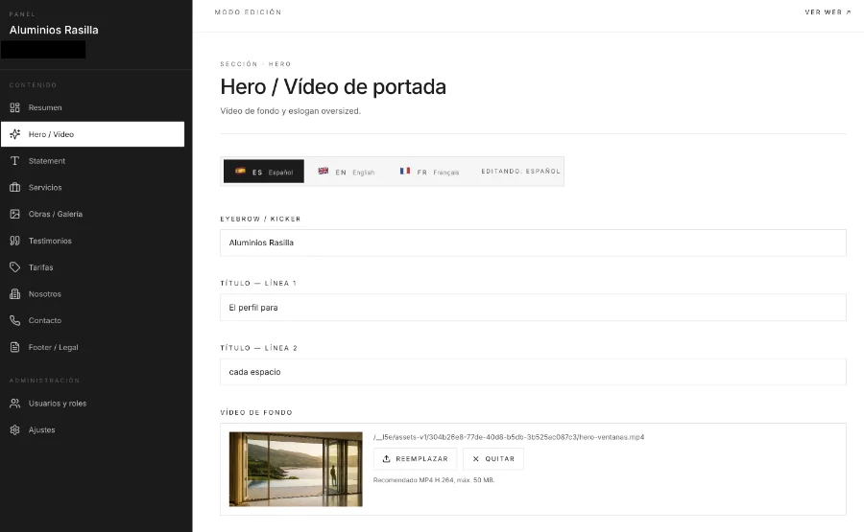Click the Eyebrow / Kicker input field

[533, 243]
